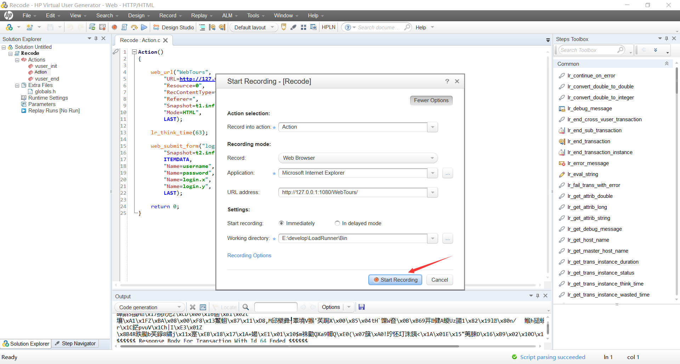The image size is (680, 364).
Task: Collapse the Action() code fold marker
Action: tap(134, 52)
